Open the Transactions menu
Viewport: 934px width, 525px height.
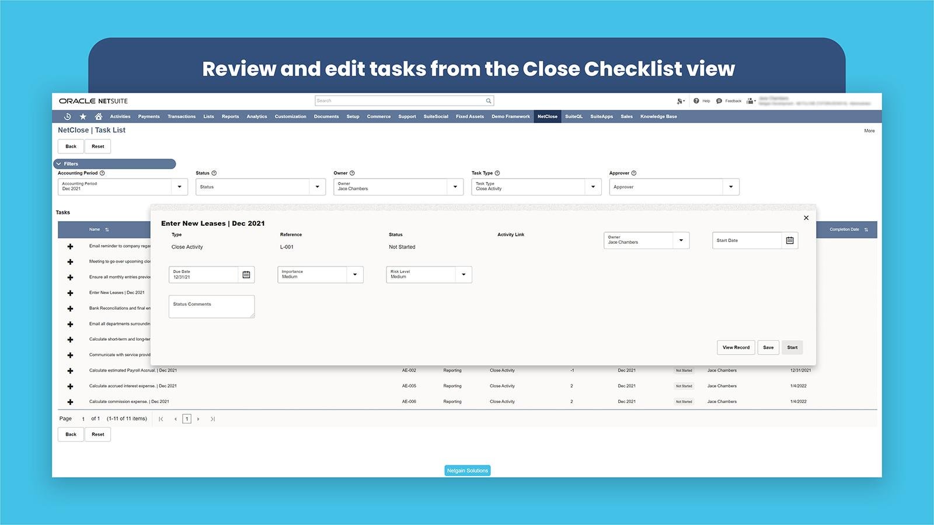pos(182,117)
